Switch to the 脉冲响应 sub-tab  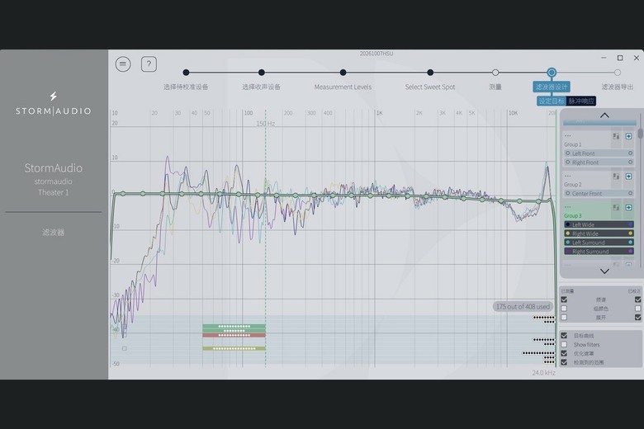[581, 101]
